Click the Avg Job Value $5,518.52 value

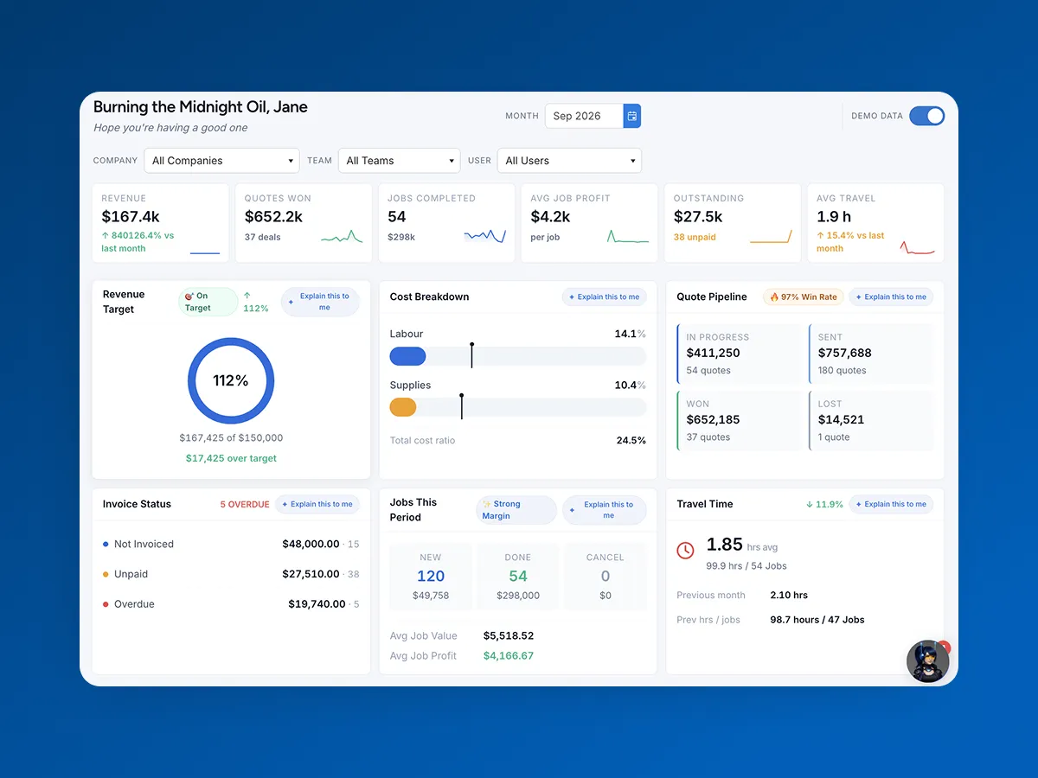click(x=509, y=635)
